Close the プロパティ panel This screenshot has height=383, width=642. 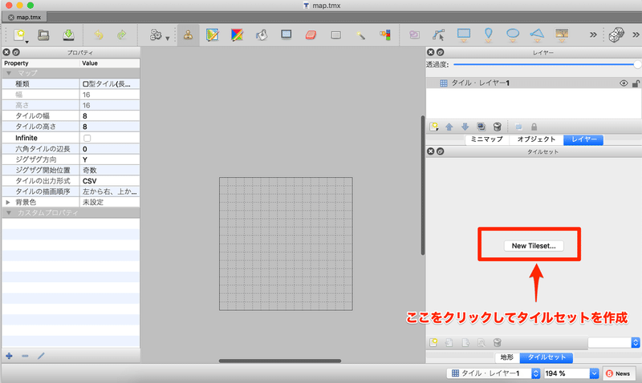pyautogui.click(x=6, y=52)
